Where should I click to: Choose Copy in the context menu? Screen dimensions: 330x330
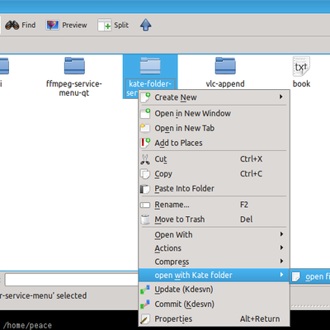pyautogui.click(x=214, y=174)
